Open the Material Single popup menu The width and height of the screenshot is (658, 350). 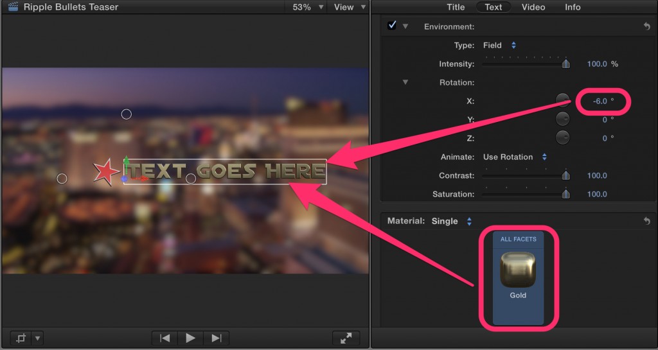pos(452,222)
